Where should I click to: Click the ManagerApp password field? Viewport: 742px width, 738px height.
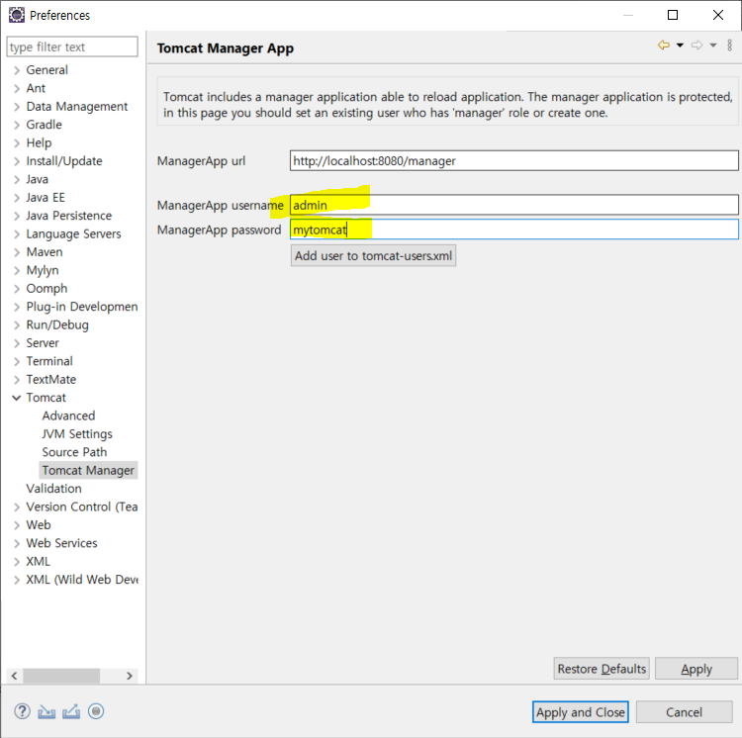coord(513,230)
